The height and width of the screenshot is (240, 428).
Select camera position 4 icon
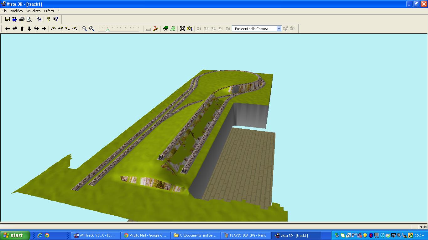click(221, 28)
